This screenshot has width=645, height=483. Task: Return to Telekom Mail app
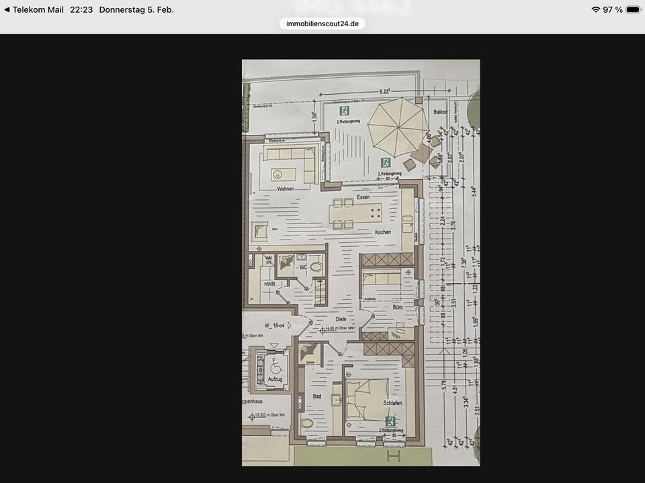pos(37,10)
